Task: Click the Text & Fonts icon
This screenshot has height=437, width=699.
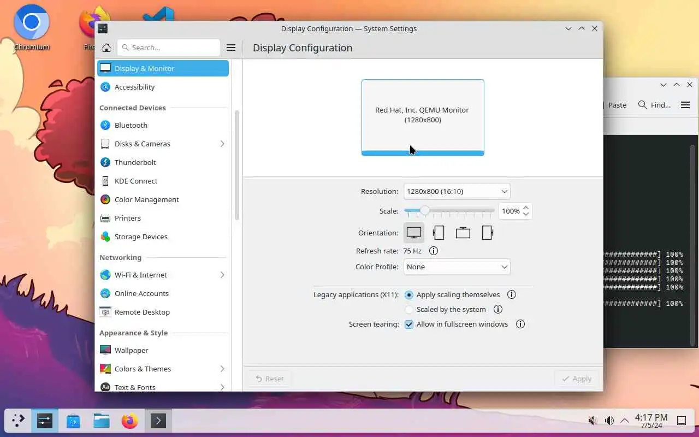Action: click(105, 387)
